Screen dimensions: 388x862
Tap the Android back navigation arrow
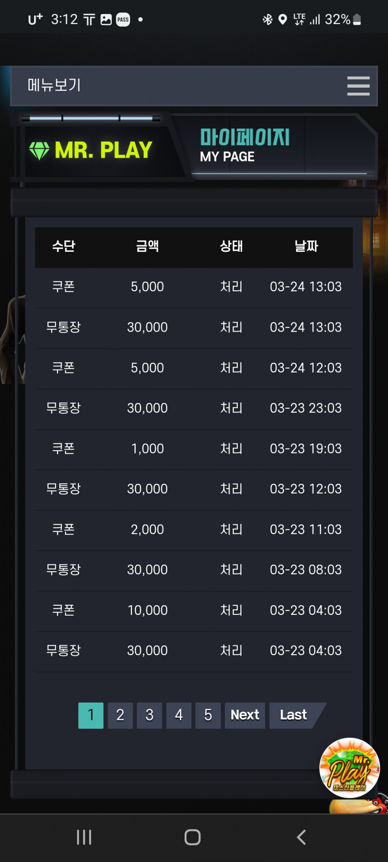click(301, 837)
